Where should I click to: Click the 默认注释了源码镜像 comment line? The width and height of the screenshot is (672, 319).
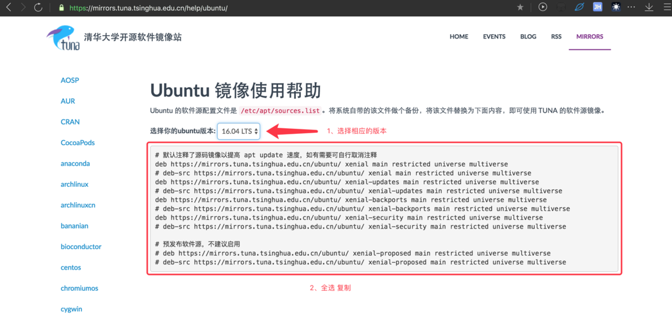tap(266, 155)
